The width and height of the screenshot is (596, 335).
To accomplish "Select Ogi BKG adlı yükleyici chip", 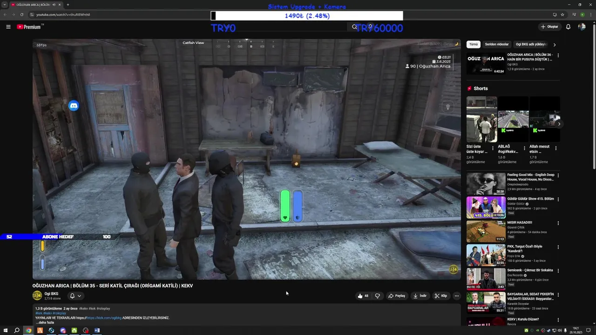I will [531, 44].
